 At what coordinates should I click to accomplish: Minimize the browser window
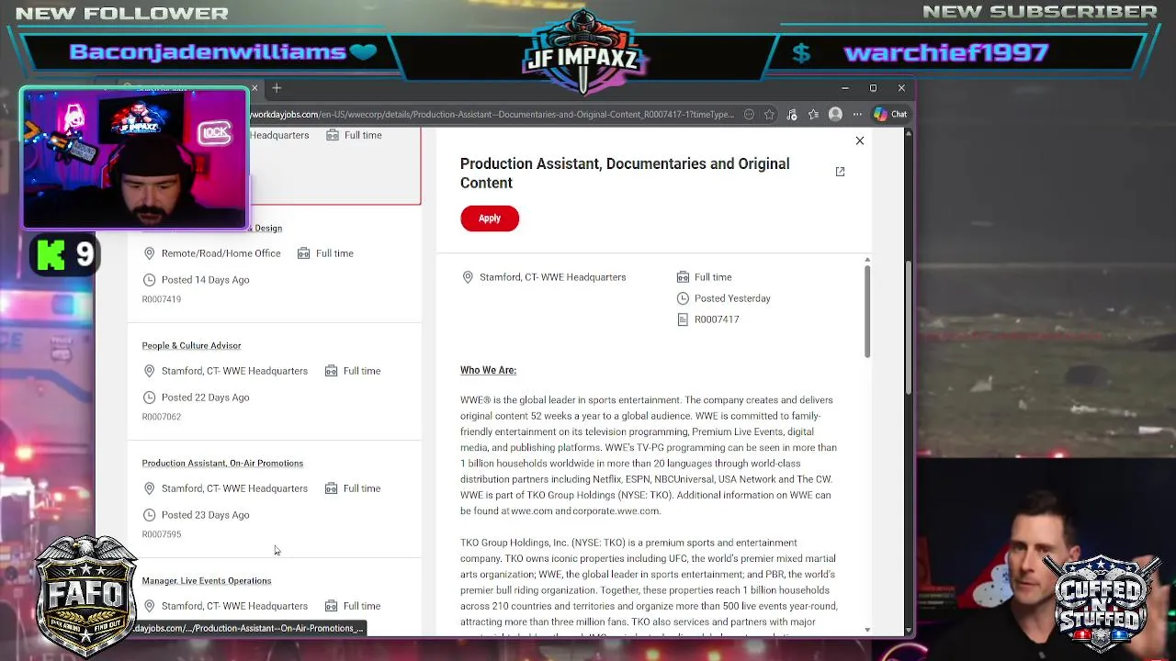coord(844,88)
